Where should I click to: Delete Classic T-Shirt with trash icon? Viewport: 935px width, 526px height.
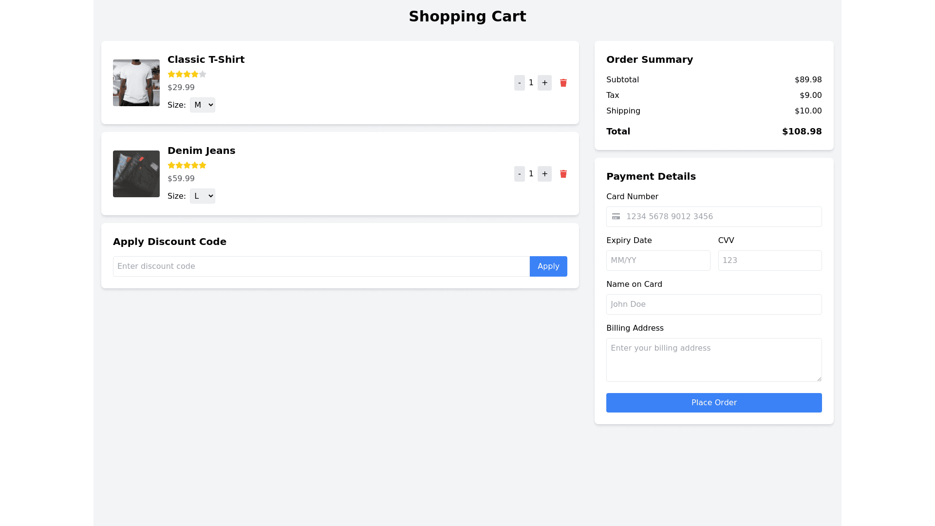point(563,83)
